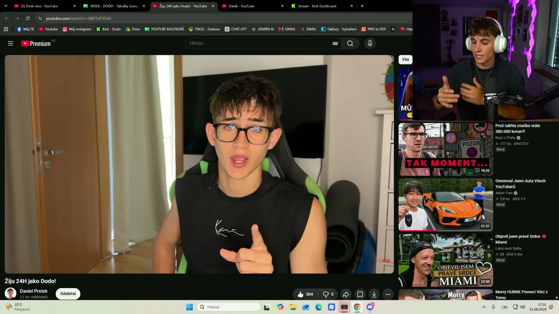559x314 pixels.
Task: Click the main video player
Action: point(199,164)
